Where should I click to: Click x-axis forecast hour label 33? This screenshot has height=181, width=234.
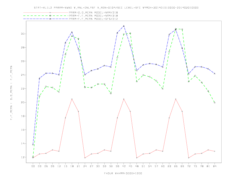(104, 166)
